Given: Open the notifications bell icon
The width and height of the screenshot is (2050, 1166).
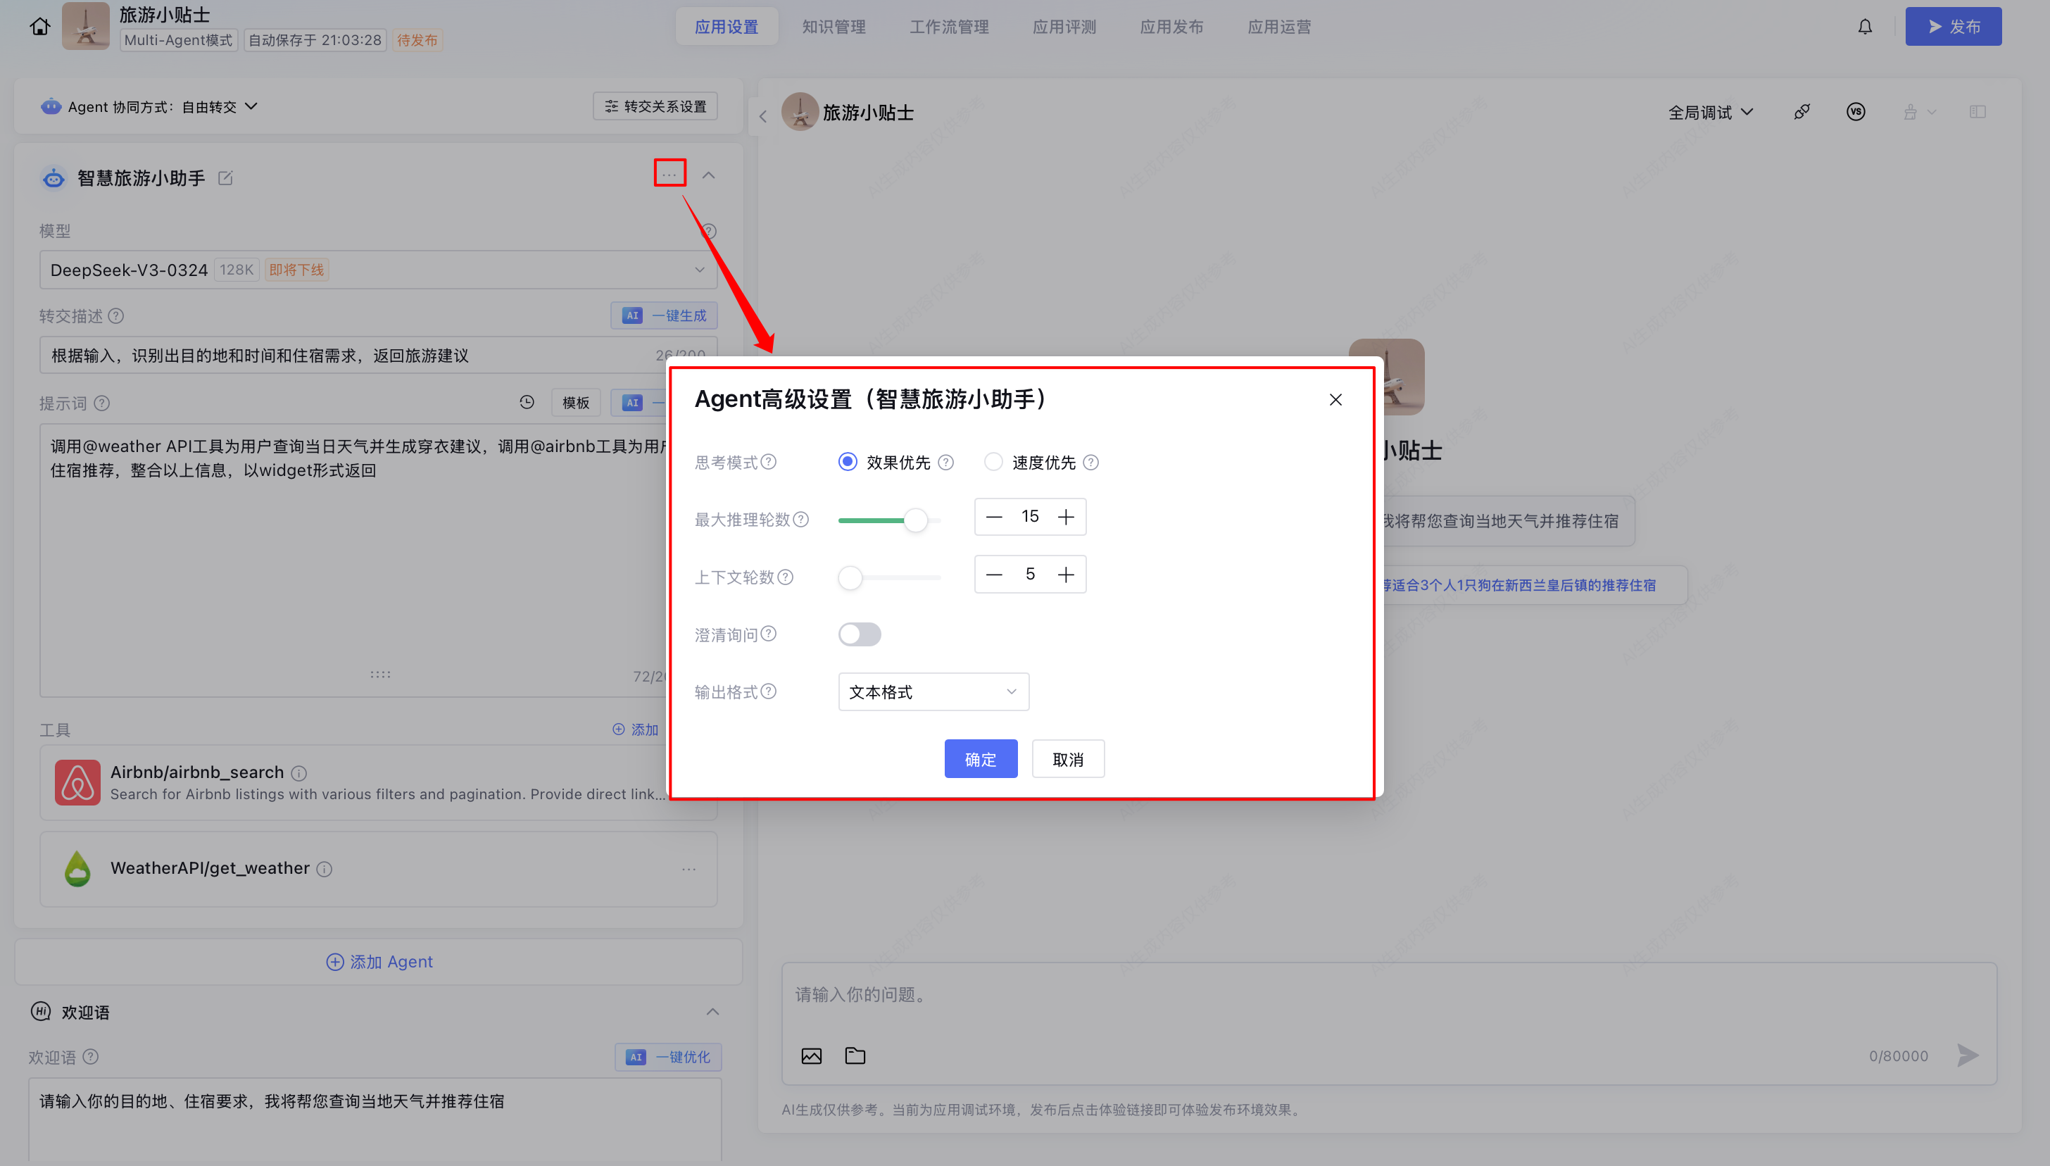Looking at the screenshot, I should [1864, 27].
